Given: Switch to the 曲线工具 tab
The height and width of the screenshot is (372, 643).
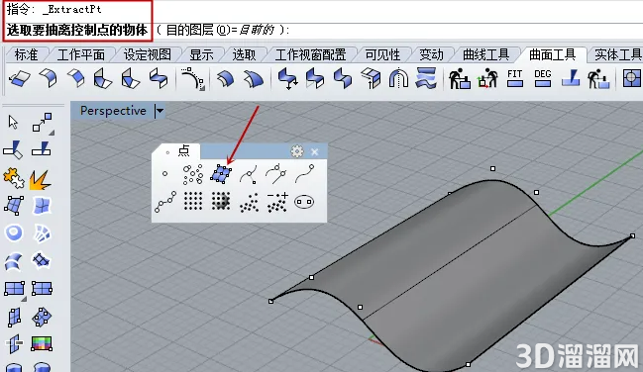Looking at the screenshot, I should pos(485,54).
